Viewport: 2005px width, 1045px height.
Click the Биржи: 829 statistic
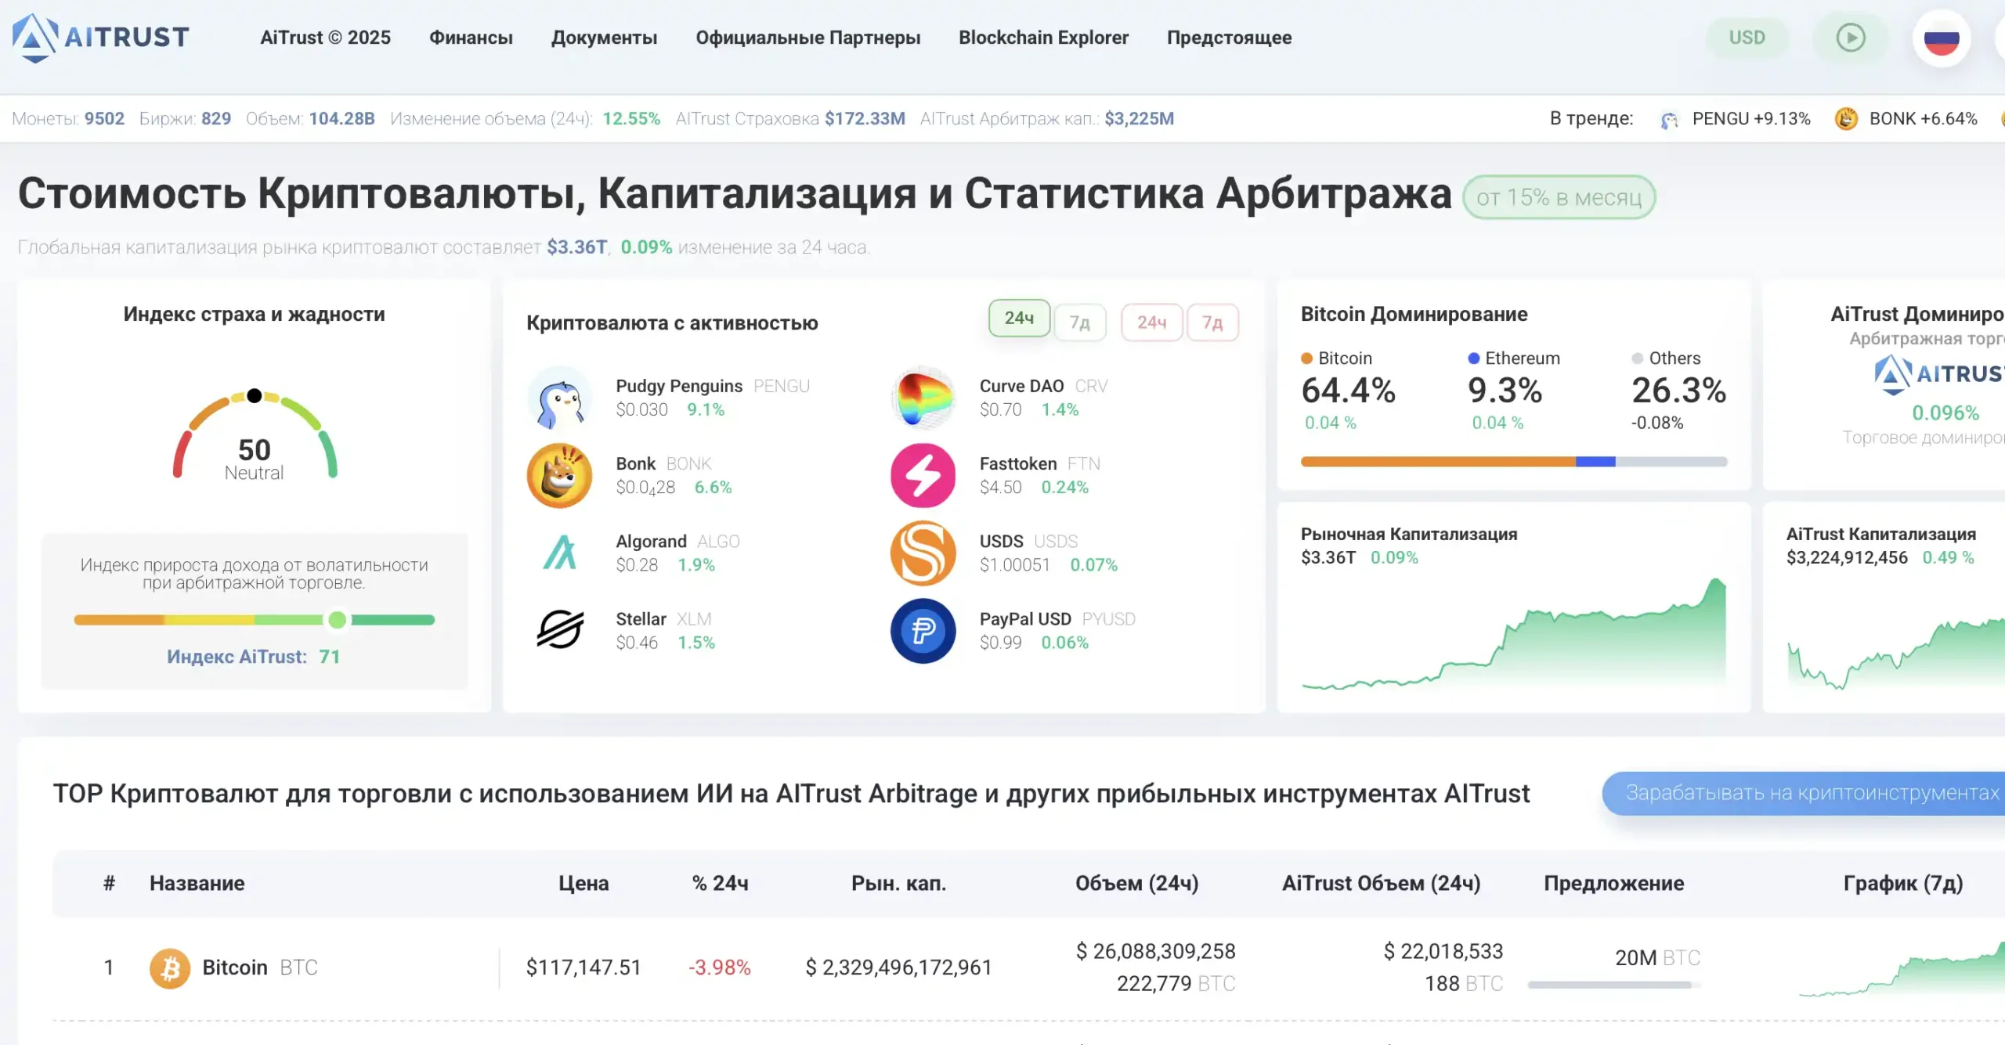[x=185, y=119]
